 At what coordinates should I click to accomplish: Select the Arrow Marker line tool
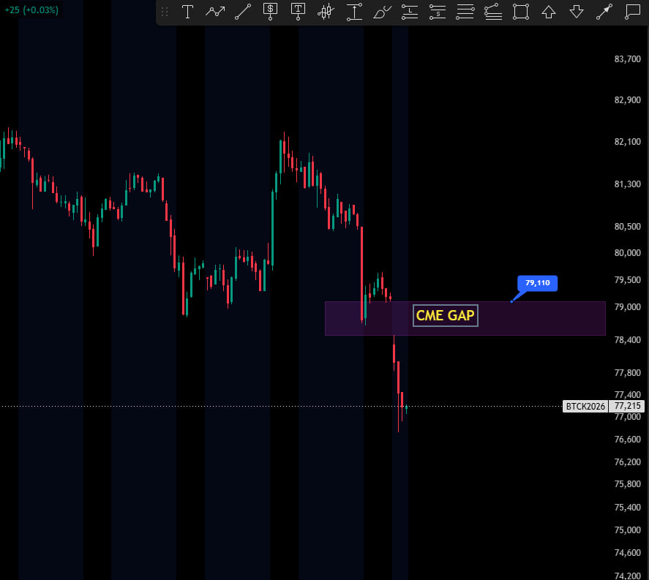(x=604, y=12)
